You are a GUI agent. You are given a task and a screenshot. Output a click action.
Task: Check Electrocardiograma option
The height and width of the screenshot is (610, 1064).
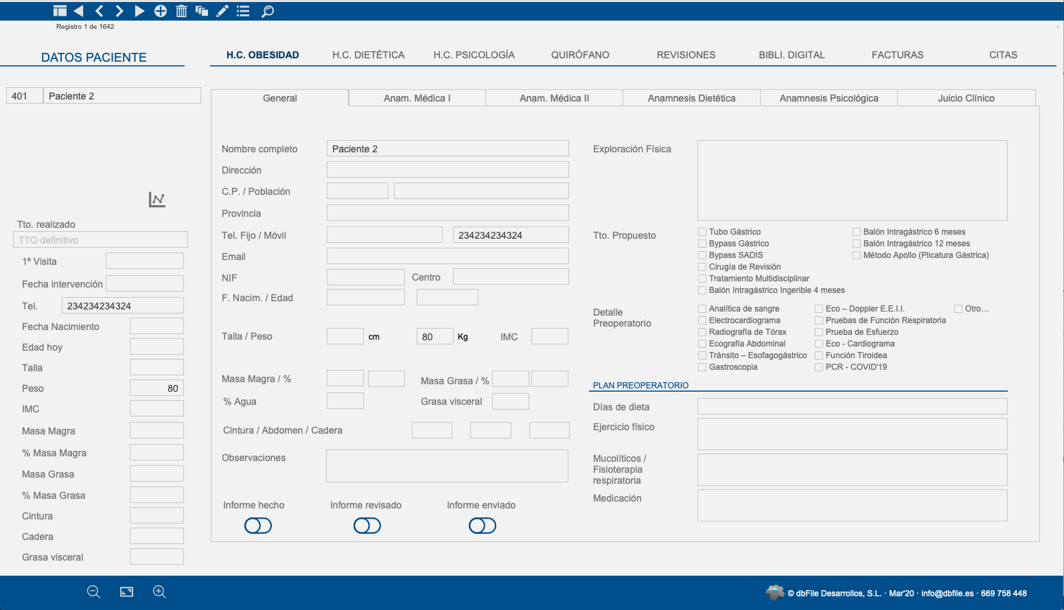pos(702,320)
